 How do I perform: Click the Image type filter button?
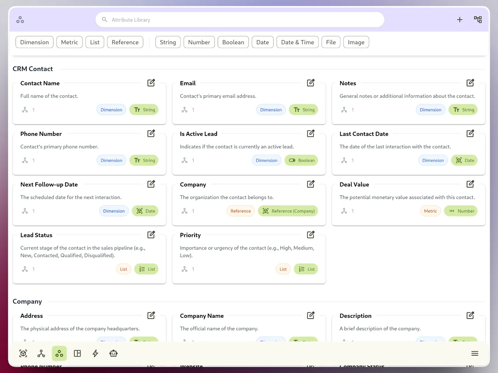pyautogui.click(x=356, y=42)
